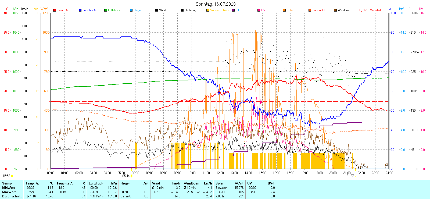This screenshot has height=199, width=430.
Task: Click the green Luftdruck legend square
Action: (106, 10)
